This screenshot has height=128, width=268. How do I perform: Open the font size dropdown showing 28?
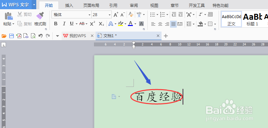click(109, 15)
